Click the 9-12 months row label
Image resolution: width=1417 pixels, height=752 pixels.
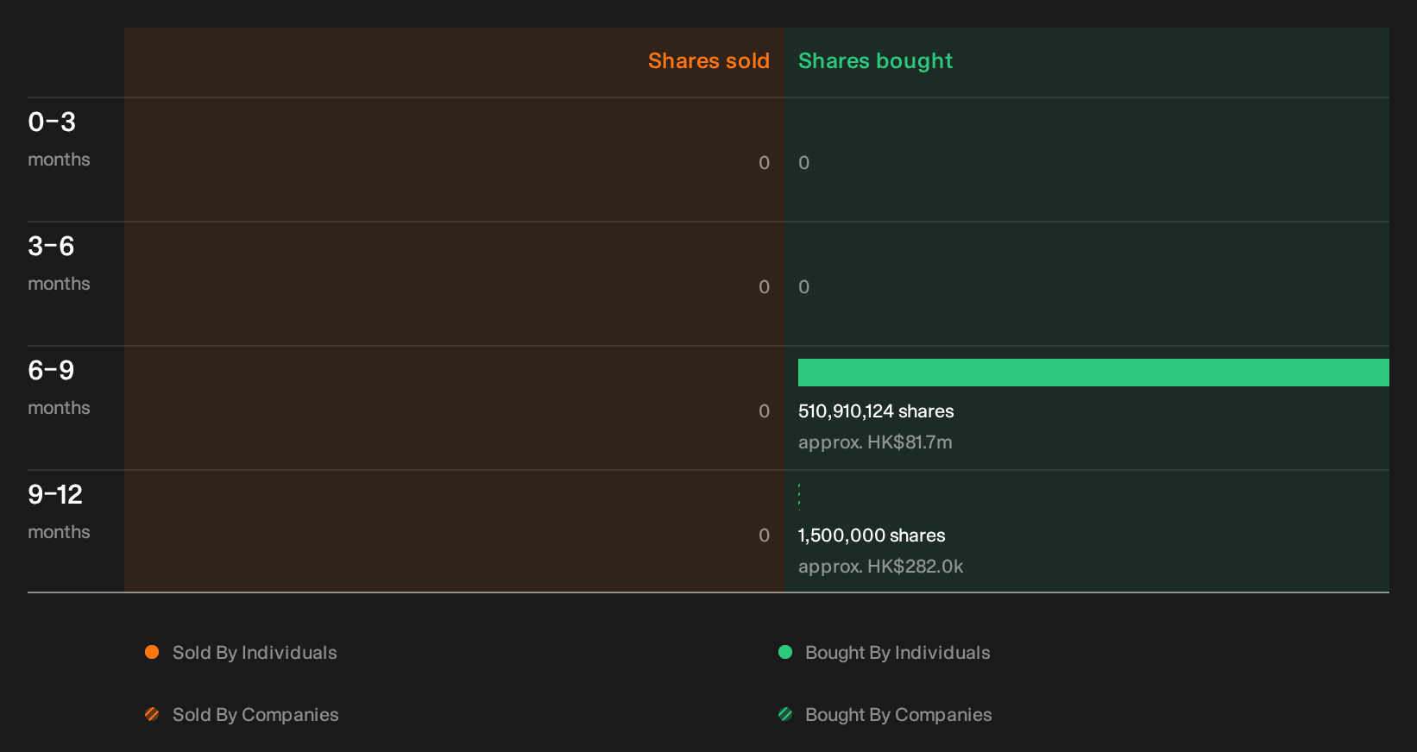click(x=59, y=511)
